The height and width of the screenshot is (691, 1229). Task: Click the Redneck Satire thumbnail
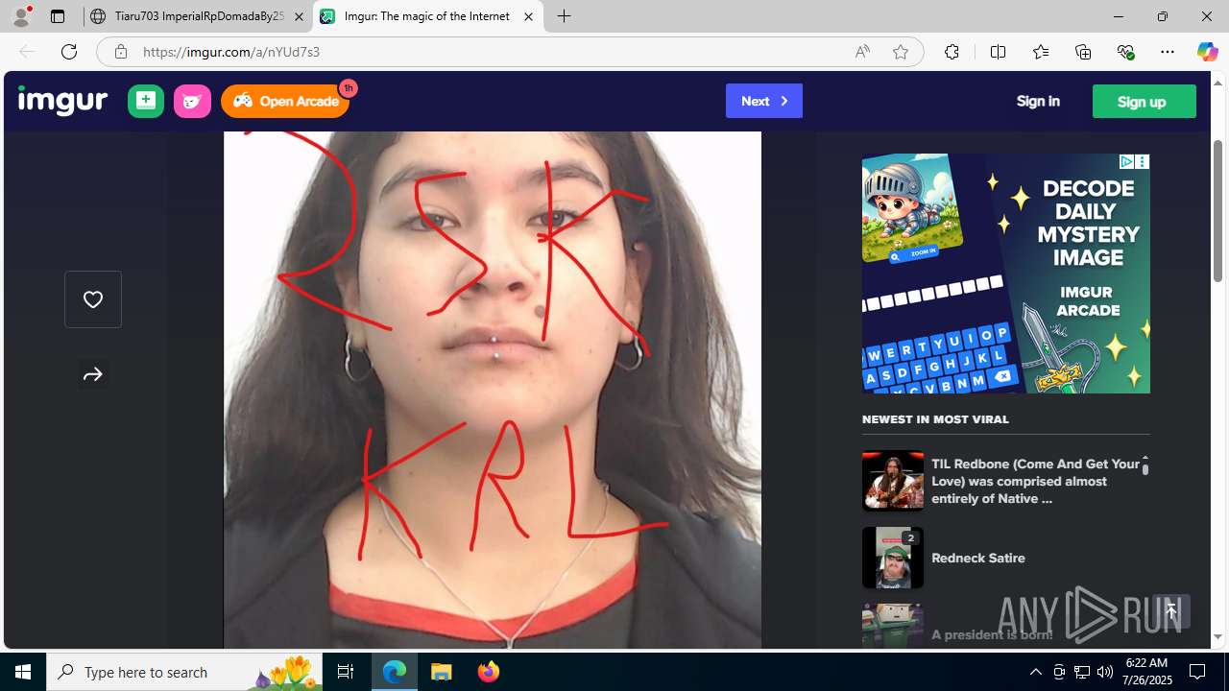coord(893,558)
